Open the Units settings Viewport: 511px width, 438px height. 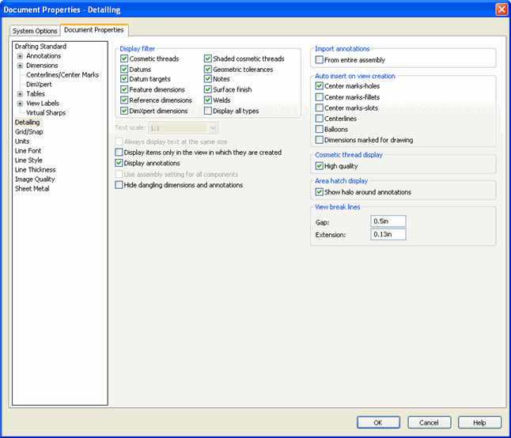(x=22, y=141)
